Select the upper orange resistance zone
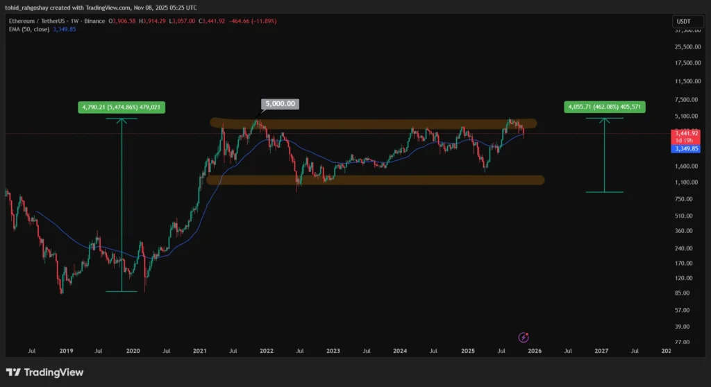 click(374, 123)
